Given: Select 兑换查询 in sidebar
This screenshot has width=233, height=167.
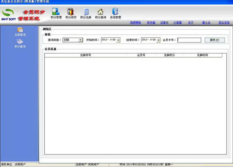Looking at the screenshot, I should click(20, 32).
